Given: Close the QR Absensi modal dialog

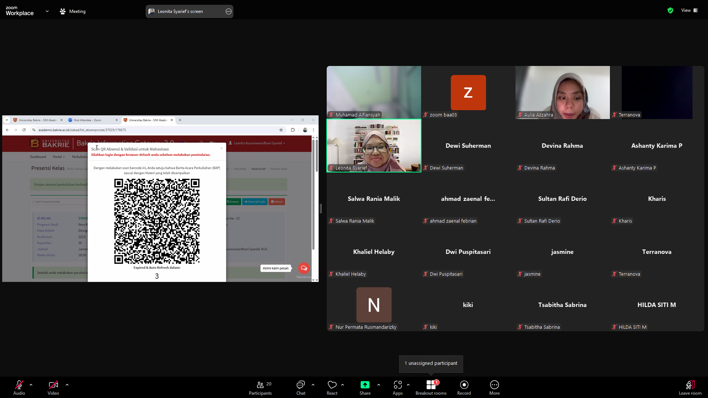Looking at the screenshot, I should point(221,149).
